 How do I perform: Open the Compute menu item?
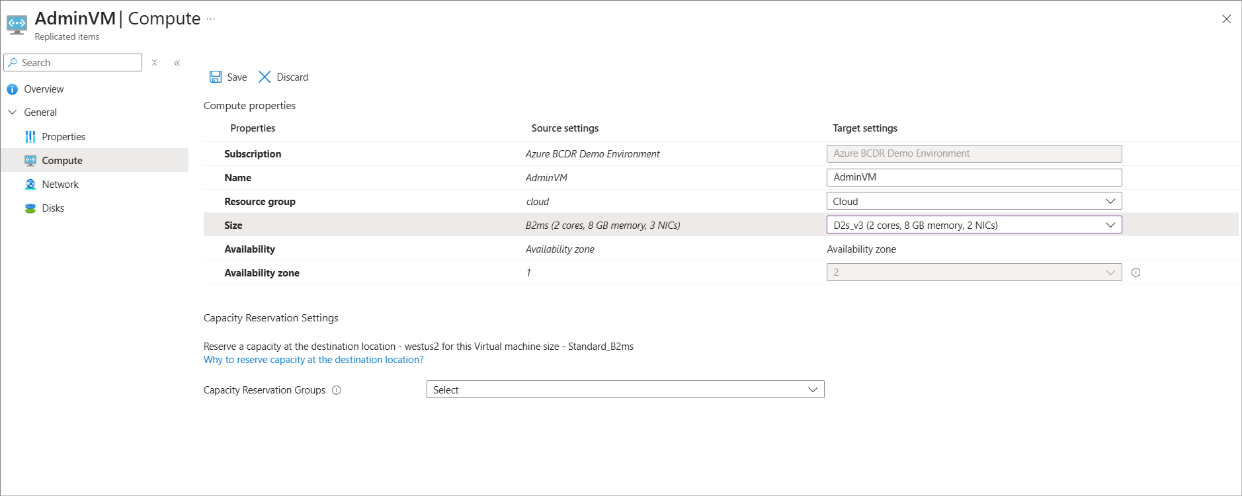pos(62,161)
